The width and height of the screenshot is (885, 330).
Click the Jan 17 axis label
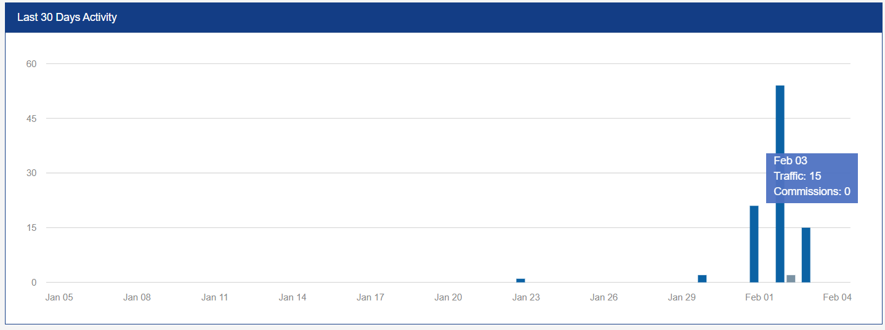370,297
